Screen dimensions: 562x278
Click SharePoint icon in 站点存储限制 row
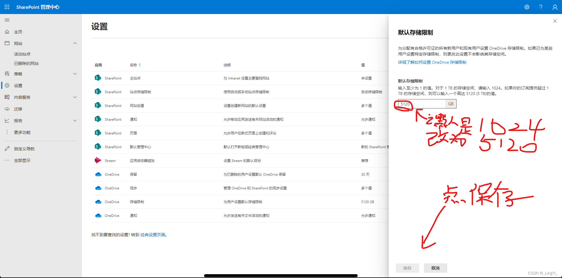[x=98, y=92]
